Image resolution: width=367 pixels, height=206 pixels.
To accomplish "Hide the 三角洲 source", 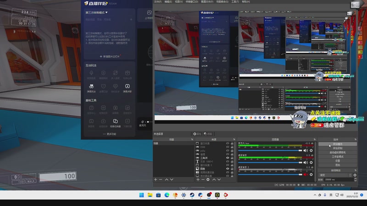I will (x=228, y=158).
